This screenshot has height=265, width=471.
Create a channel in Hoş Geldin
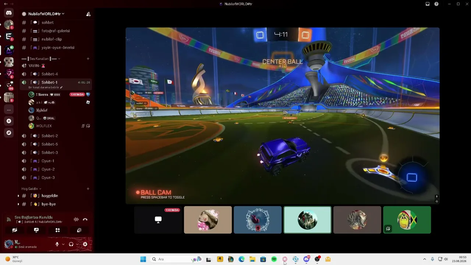(88, 189)
